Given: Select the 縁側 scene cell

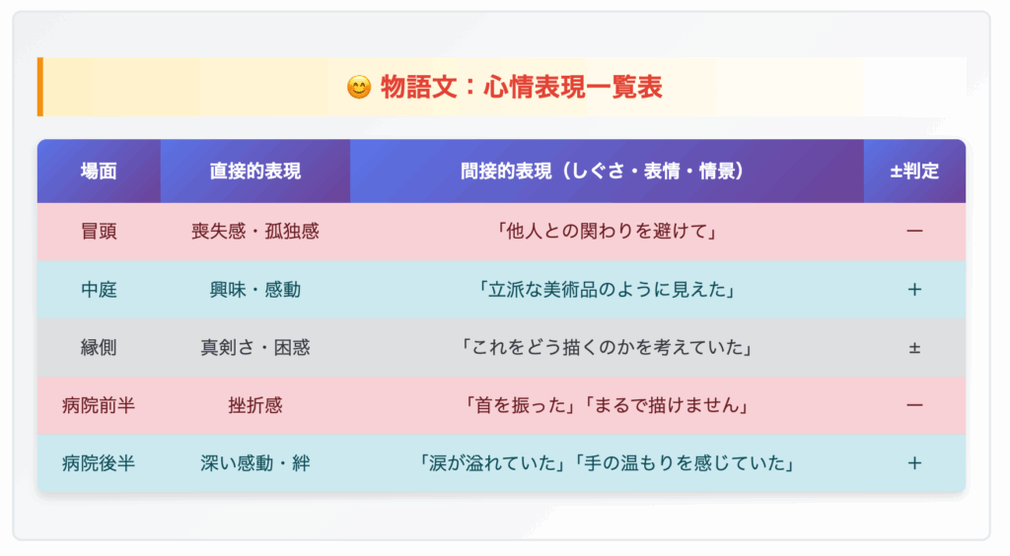Looking at the screenshot, I should pyautogui.click(x=99, y=347).
